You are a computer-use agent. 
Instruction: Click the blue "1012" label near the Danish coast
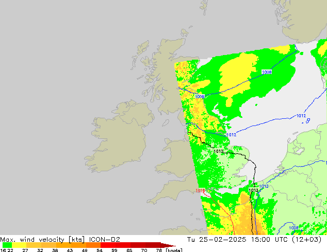301,116
